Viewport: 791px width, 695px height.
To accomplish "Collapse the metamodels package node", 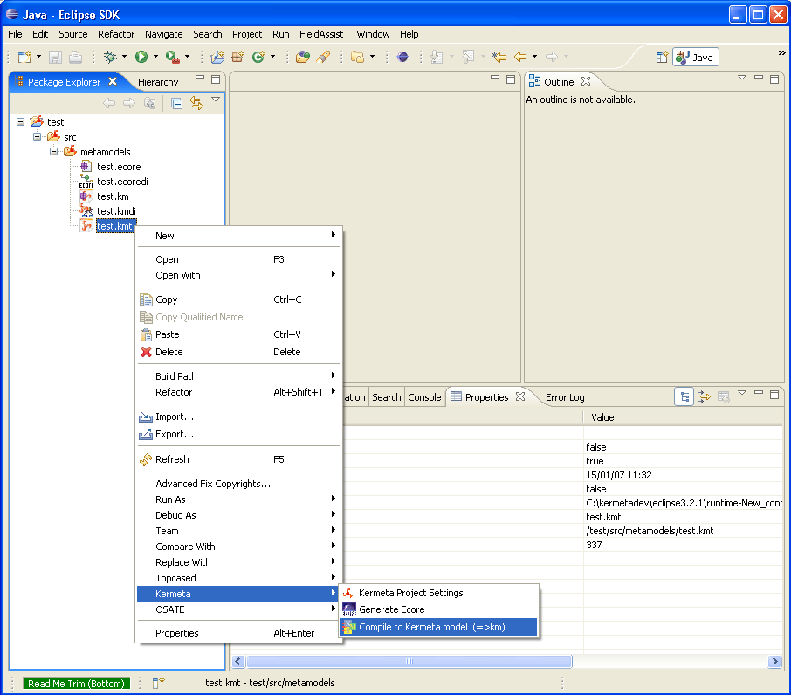I will pyautogui.click(x=53, y=151).
